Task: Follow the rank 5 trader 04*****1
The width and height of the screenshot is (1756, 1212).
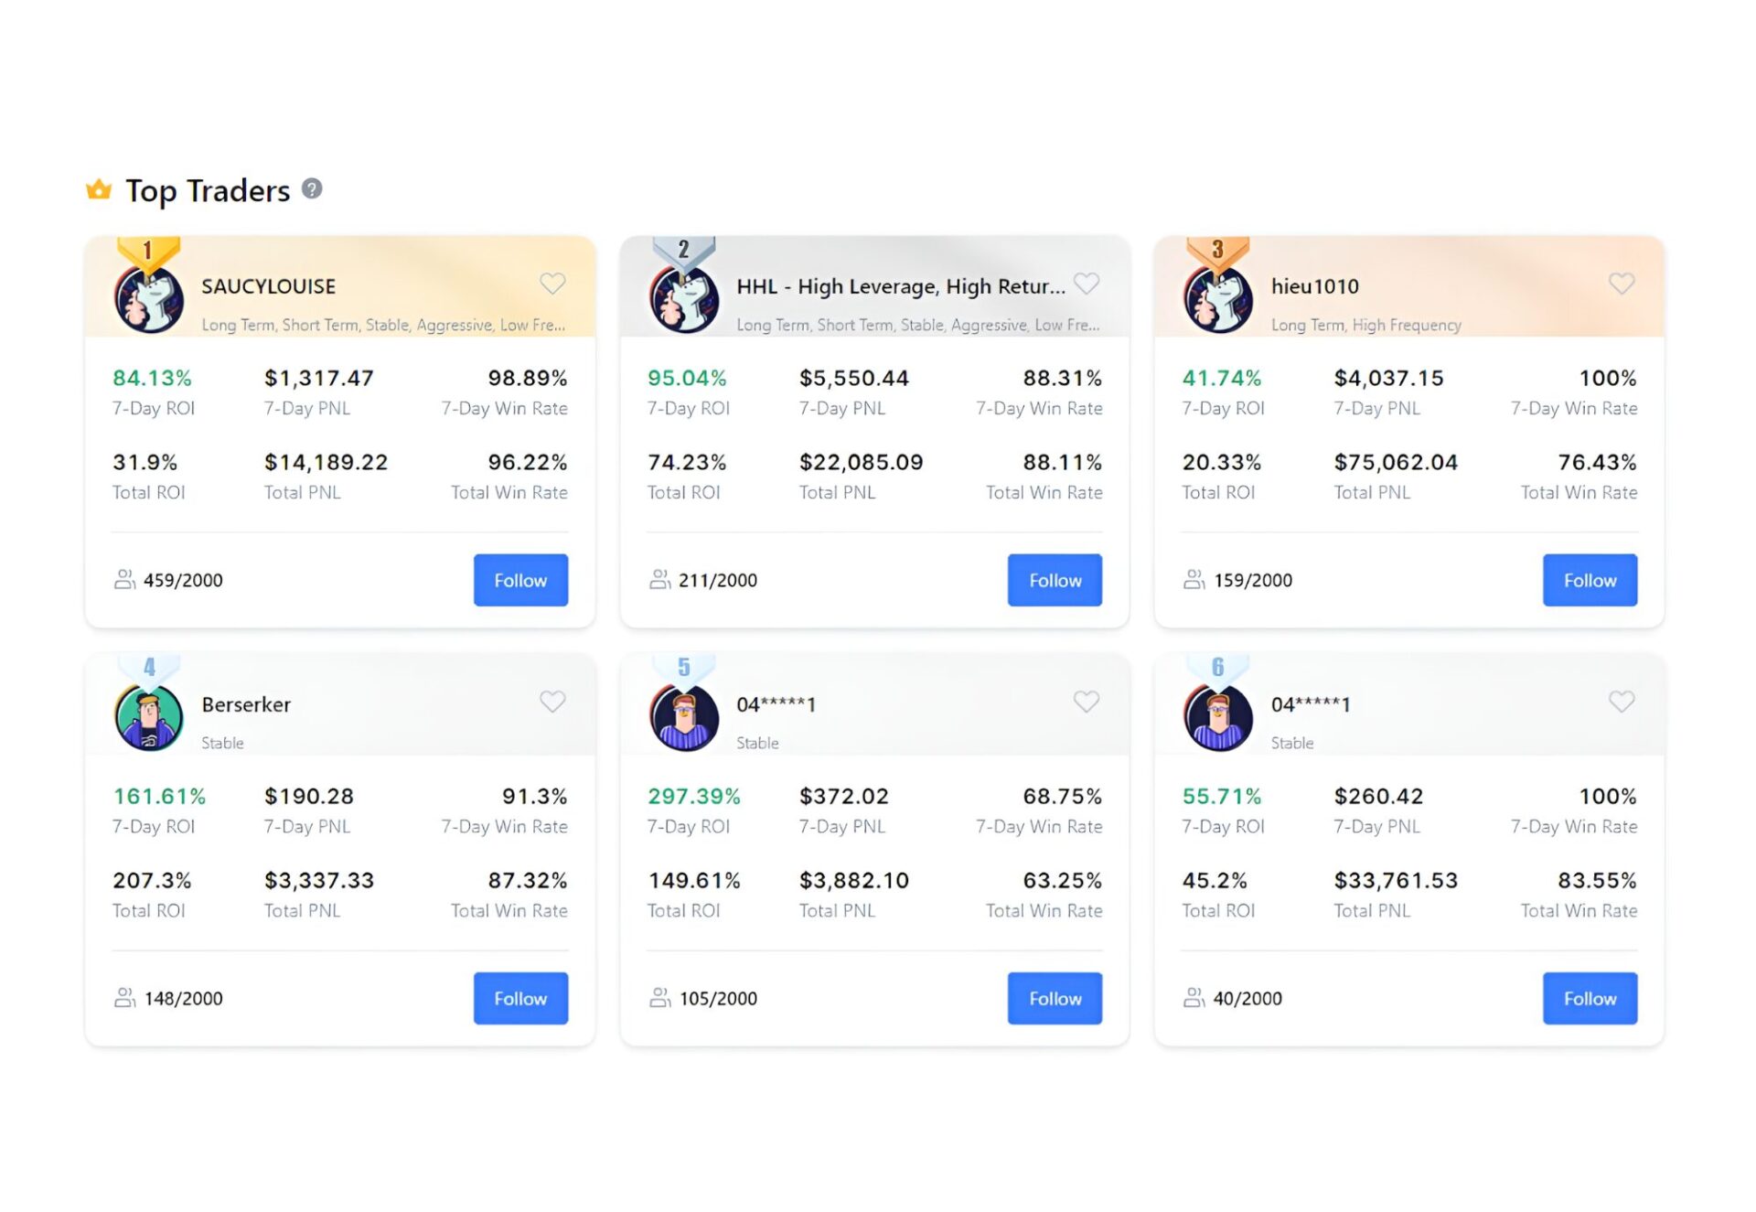Action: coord(1055,998)
